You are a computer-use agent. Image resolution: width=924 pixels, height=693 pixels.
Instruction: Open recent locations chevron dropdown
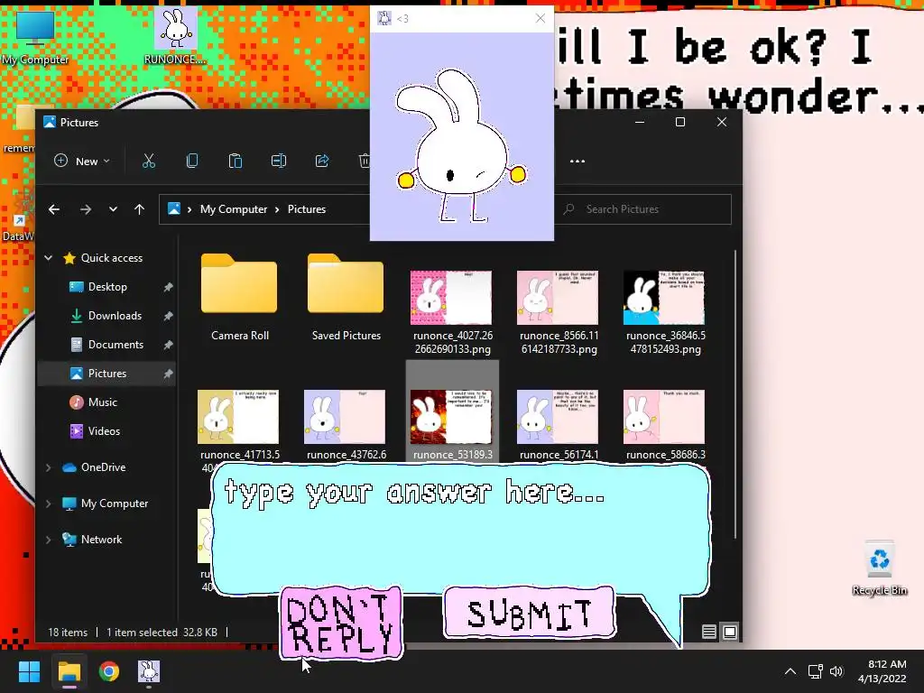pos(113,209)
